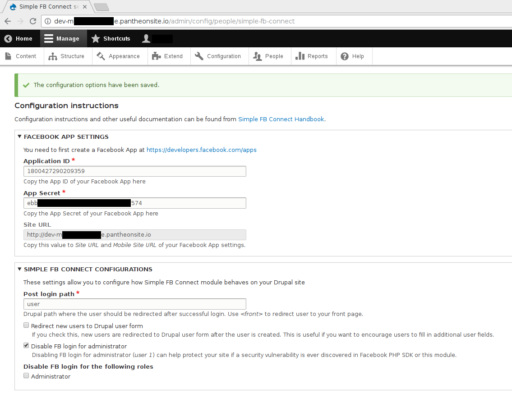Click the Post login path field

(135, 304)
